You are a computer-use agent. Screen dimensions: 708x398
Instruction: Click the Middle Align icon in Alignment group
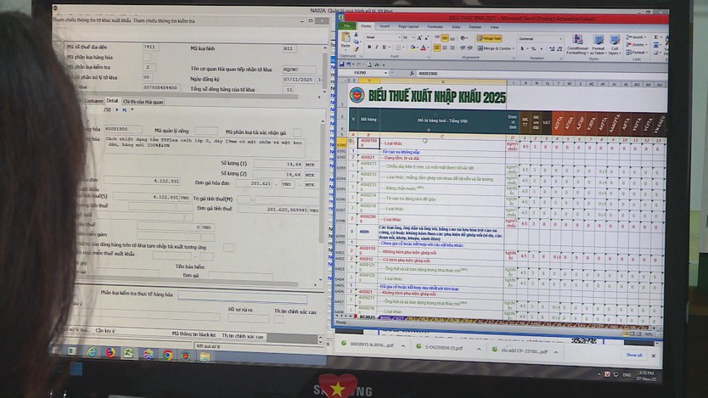tap(444, 38)
